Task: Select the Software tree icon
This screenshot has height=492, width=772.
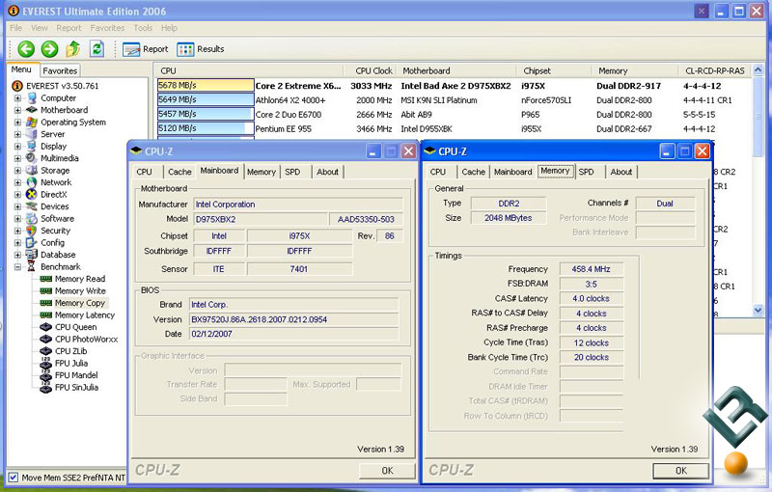Action: [x=32, y=218]
